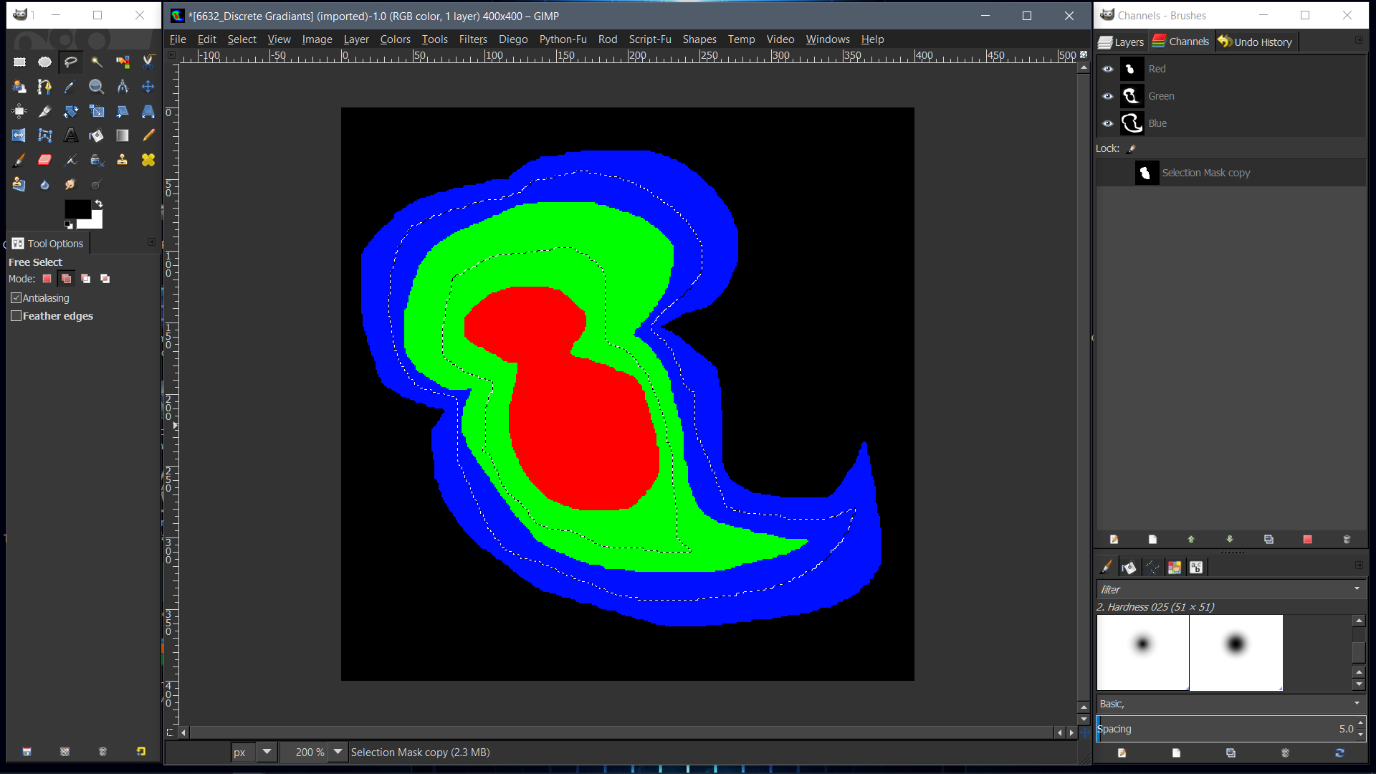The height and width of the screenshot is (774, 1376).
Task: Select the Selection Mask copy channel
Action: [1205, 173]
